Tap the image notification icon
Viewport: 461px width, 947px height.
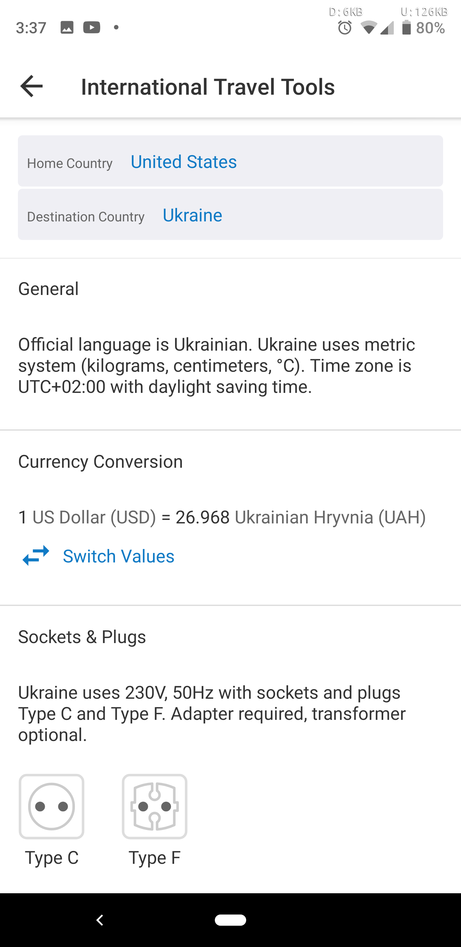tap(67, 28)
